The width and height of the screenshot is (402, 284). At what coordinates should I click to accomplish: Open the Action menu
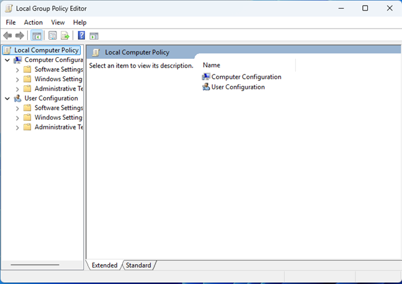[x=33, y=22]
